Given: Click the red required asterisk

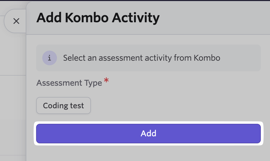Looking at the screenshot, I should pyautogui.click(x=106, y=80).
